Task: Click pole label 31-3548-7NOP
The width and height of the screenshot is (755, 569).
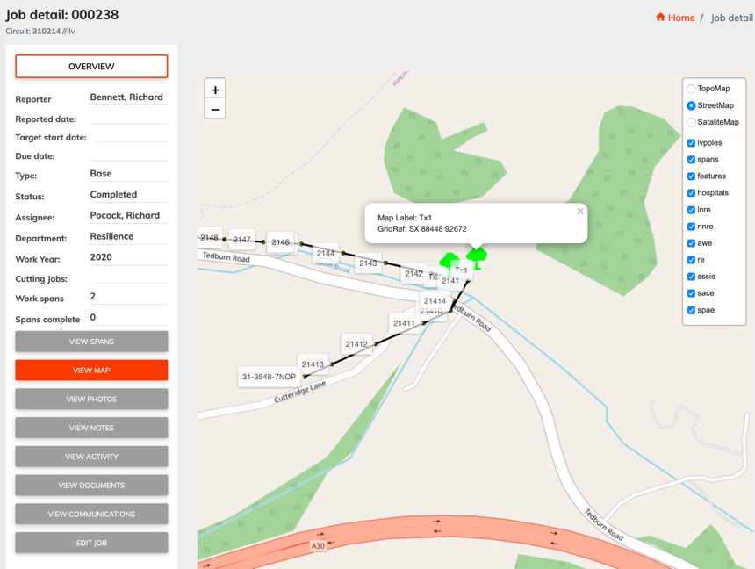Action: pyautogui.click(x=270, y=377)
